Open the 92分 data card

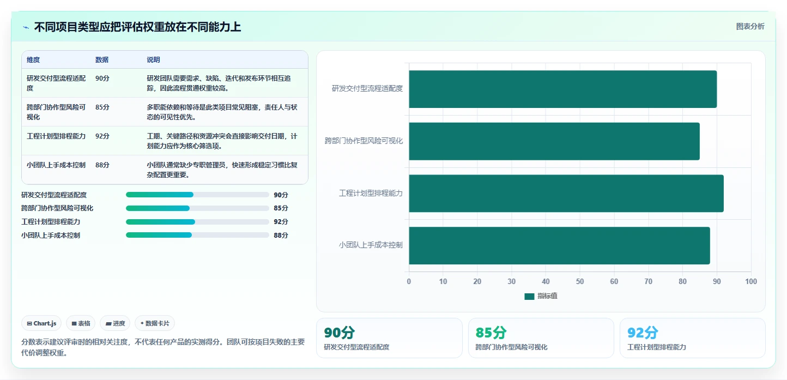pos(693,338)
